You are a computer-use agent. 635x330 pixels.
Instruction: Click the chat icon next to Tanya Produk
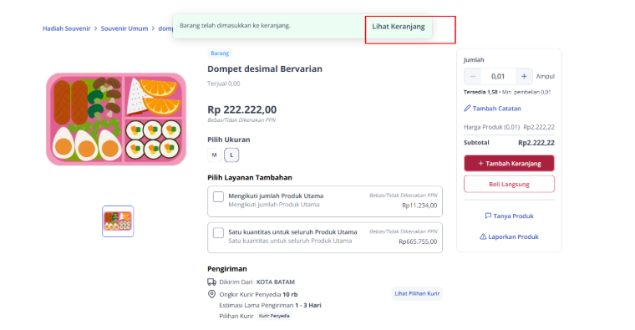pos(488,216)
